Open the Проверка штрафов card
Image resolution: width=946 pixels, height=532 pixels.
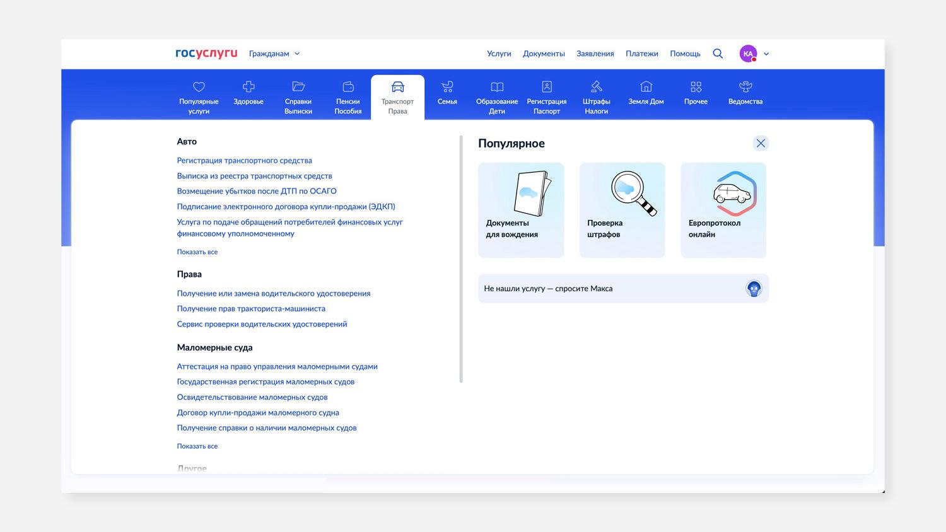pos(622,210)
